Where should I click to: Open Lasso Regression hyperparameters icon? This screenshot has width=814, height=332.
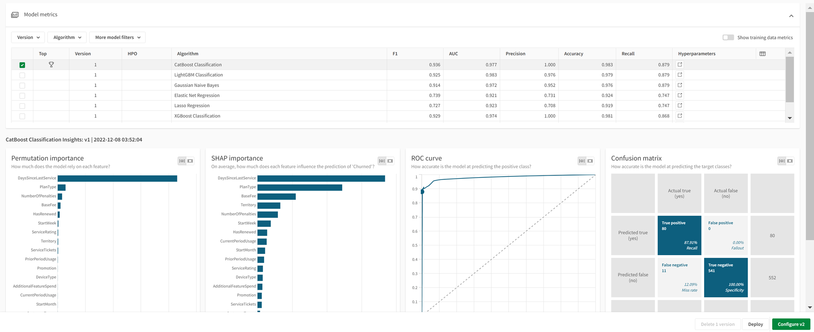[x=680, y=105]
